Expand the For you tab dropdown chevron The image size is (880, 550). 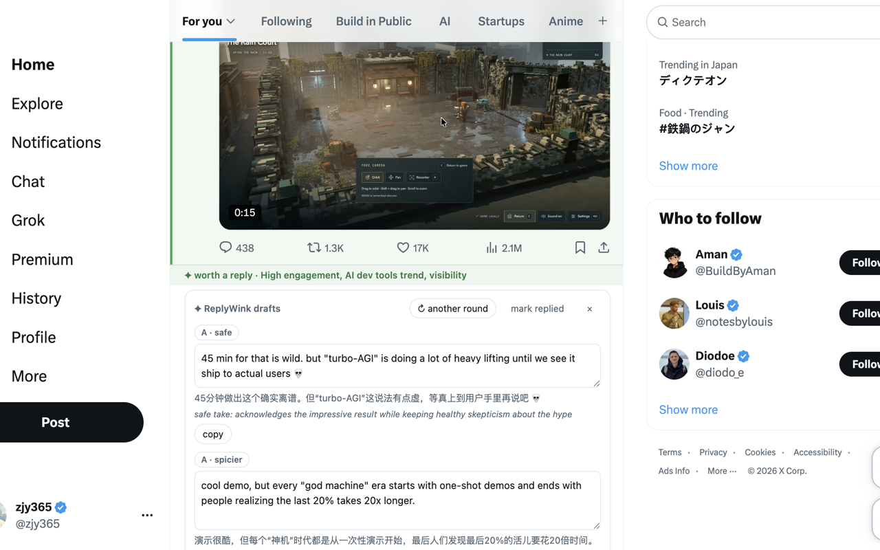coord(231,21)
